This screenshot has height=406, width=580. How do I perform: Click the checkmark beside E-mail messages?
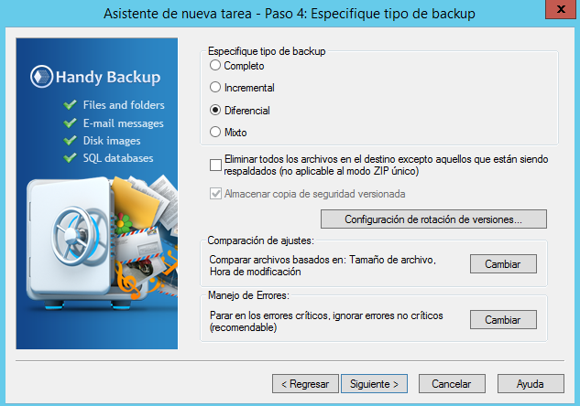pos(70,123)
